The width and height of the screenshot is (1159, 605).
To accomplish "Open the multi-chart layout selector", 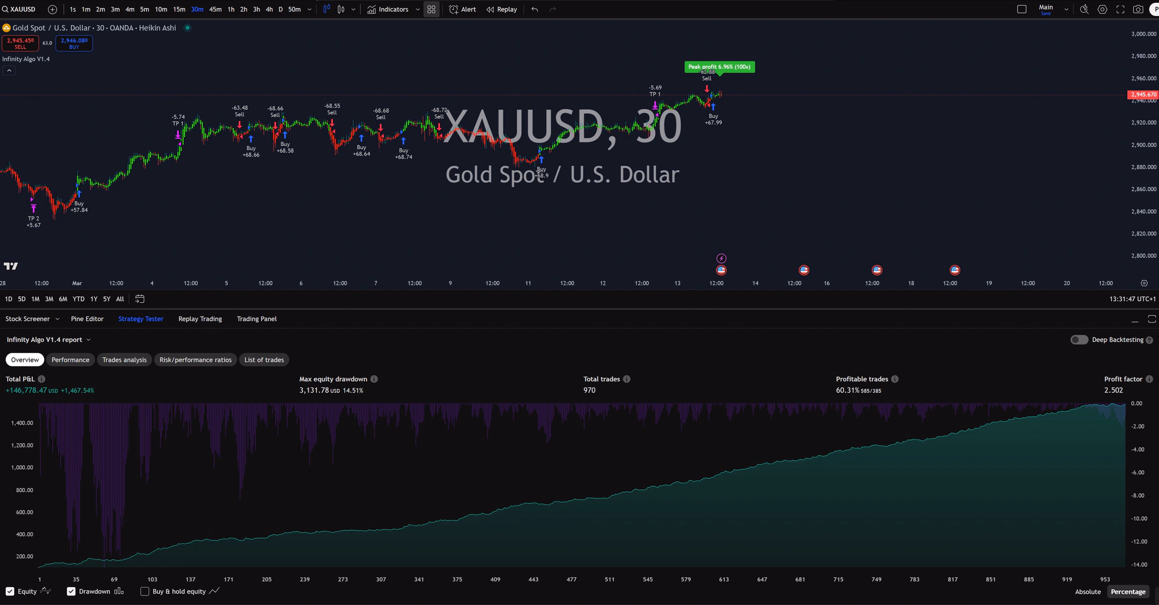I will pyautogui.click(x=431, y=9).
